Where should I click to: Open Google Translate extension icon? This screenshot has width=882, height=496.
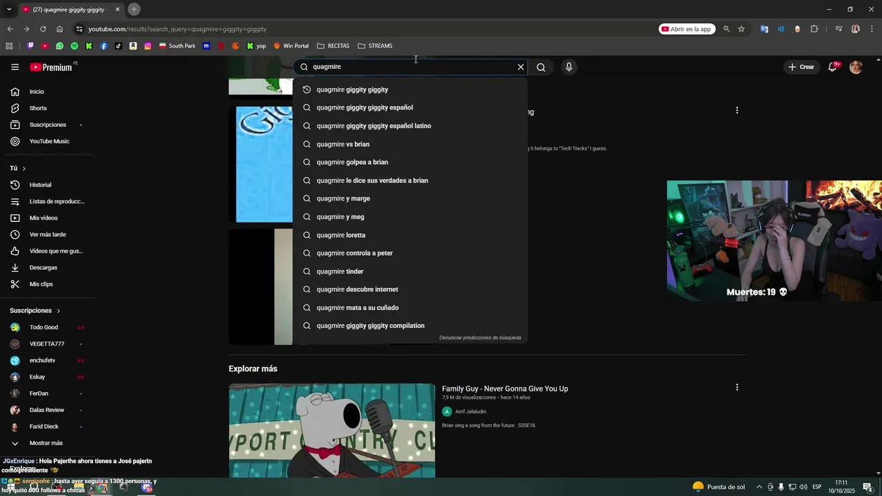pyautogui.click(x=764, y=29)
